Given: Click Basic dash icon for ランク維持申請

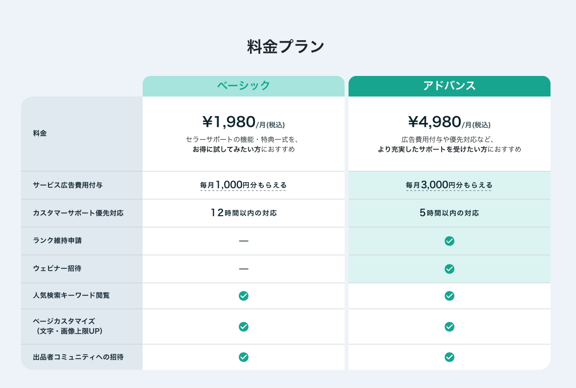Looking at the screenshot, I should (244, 241).
